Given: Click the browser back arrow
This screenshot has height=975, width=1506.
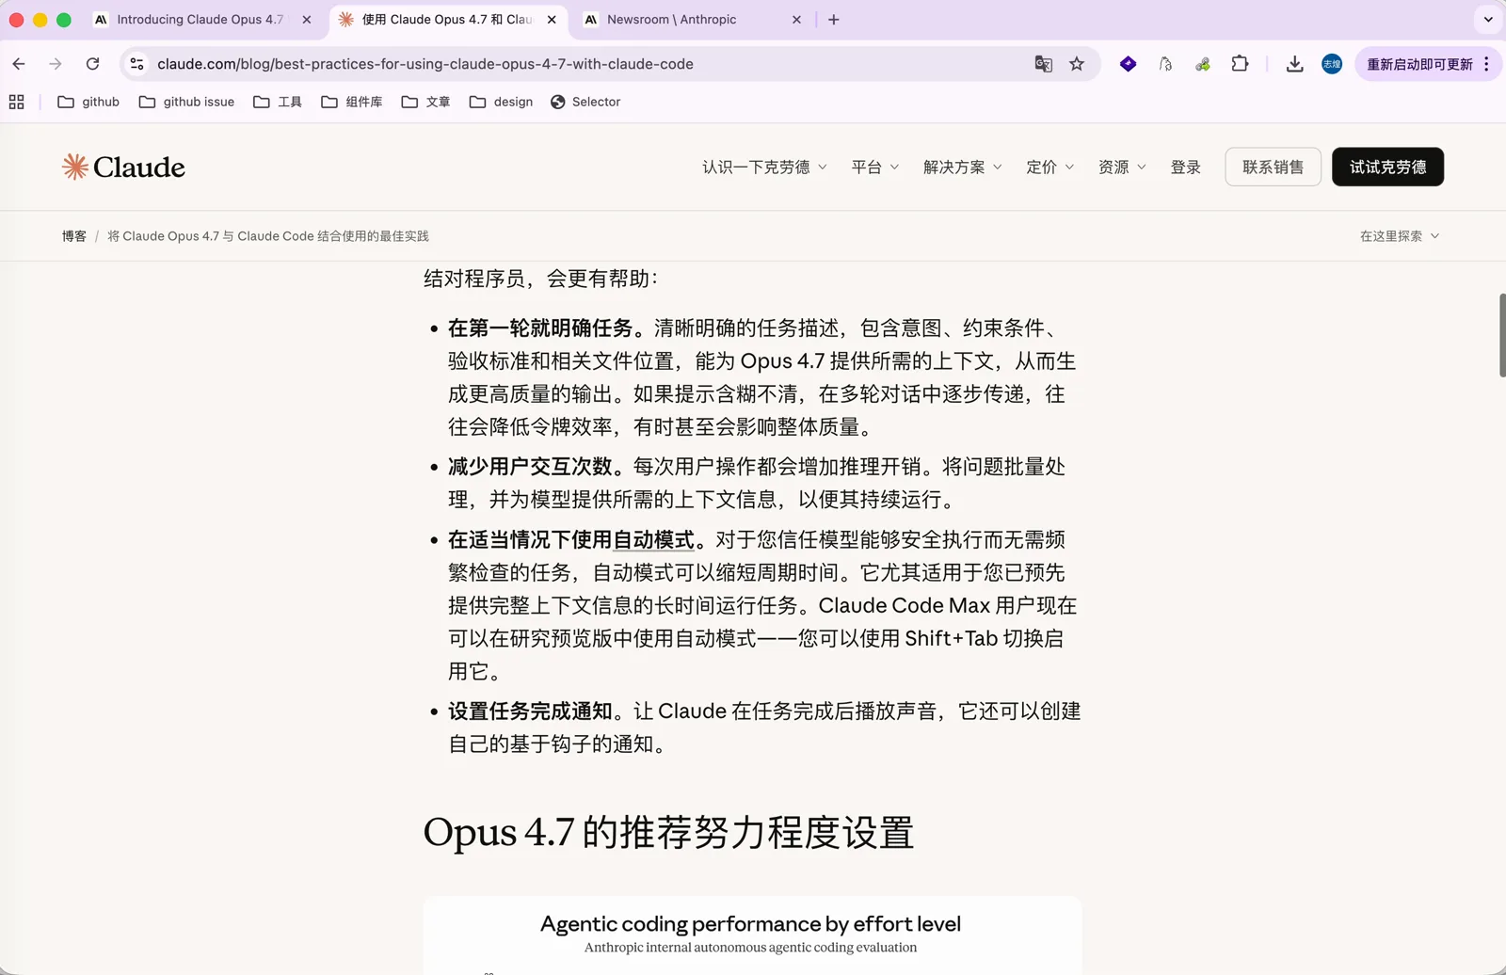Looking at the screenshot, I should [x=19, y=64].
